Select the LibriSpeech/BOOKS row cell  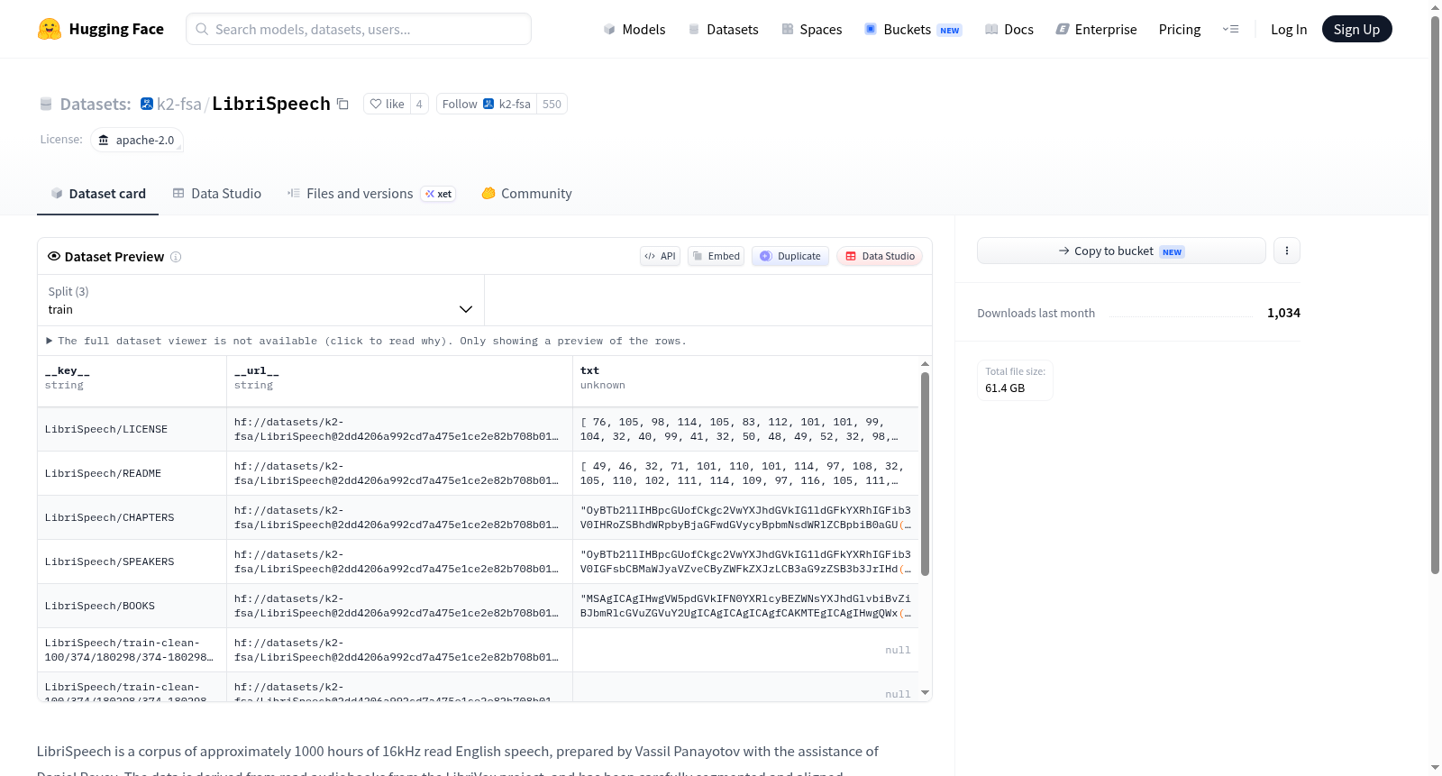point(132,606)
